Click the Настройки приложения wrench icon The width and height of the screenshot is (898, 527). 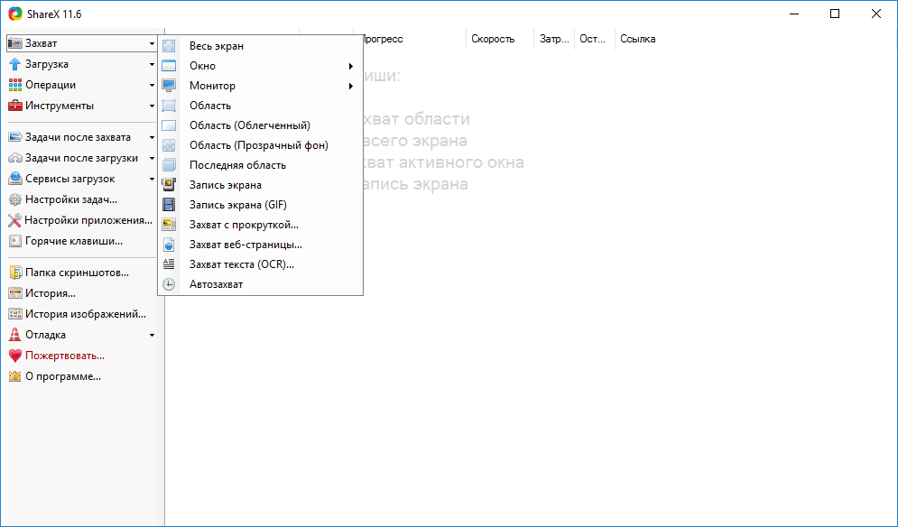tap(15, 220)
